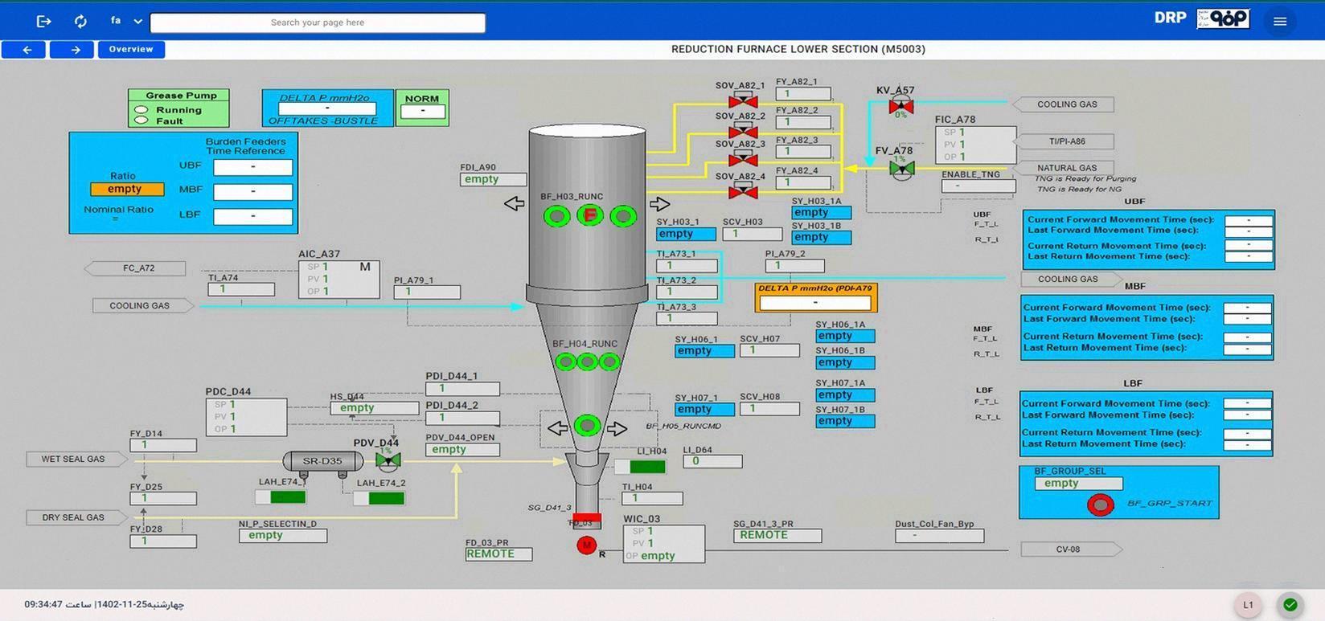The height and width of the screenshot is (621, 1325).
Task: Go back with the left arrow button
Action: (24, 50)
